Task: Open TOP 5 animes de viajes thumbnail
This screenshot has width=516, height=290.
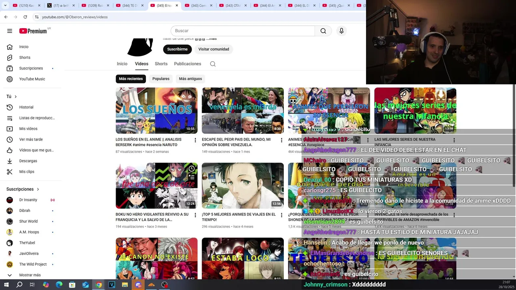Action: click(243, 186)
